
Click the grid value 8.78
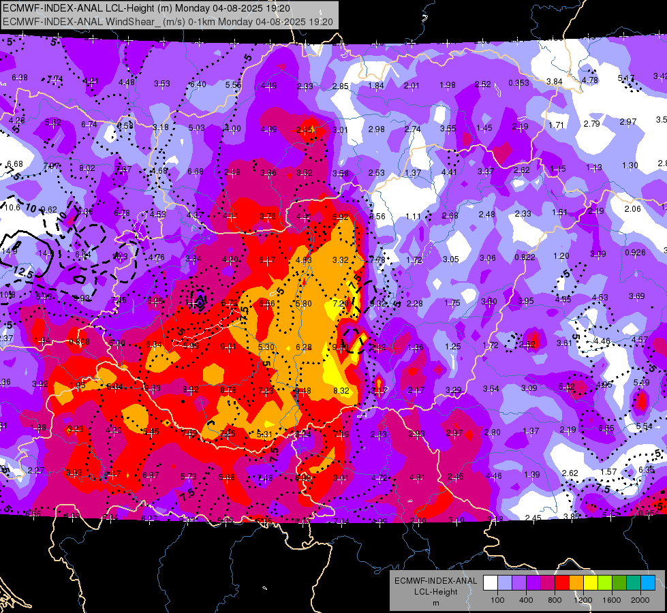pyautogui.click(x=228, y=390)
